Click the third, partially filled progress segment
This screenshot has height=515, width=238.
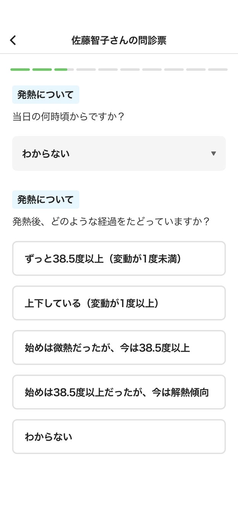click(64, 69)
